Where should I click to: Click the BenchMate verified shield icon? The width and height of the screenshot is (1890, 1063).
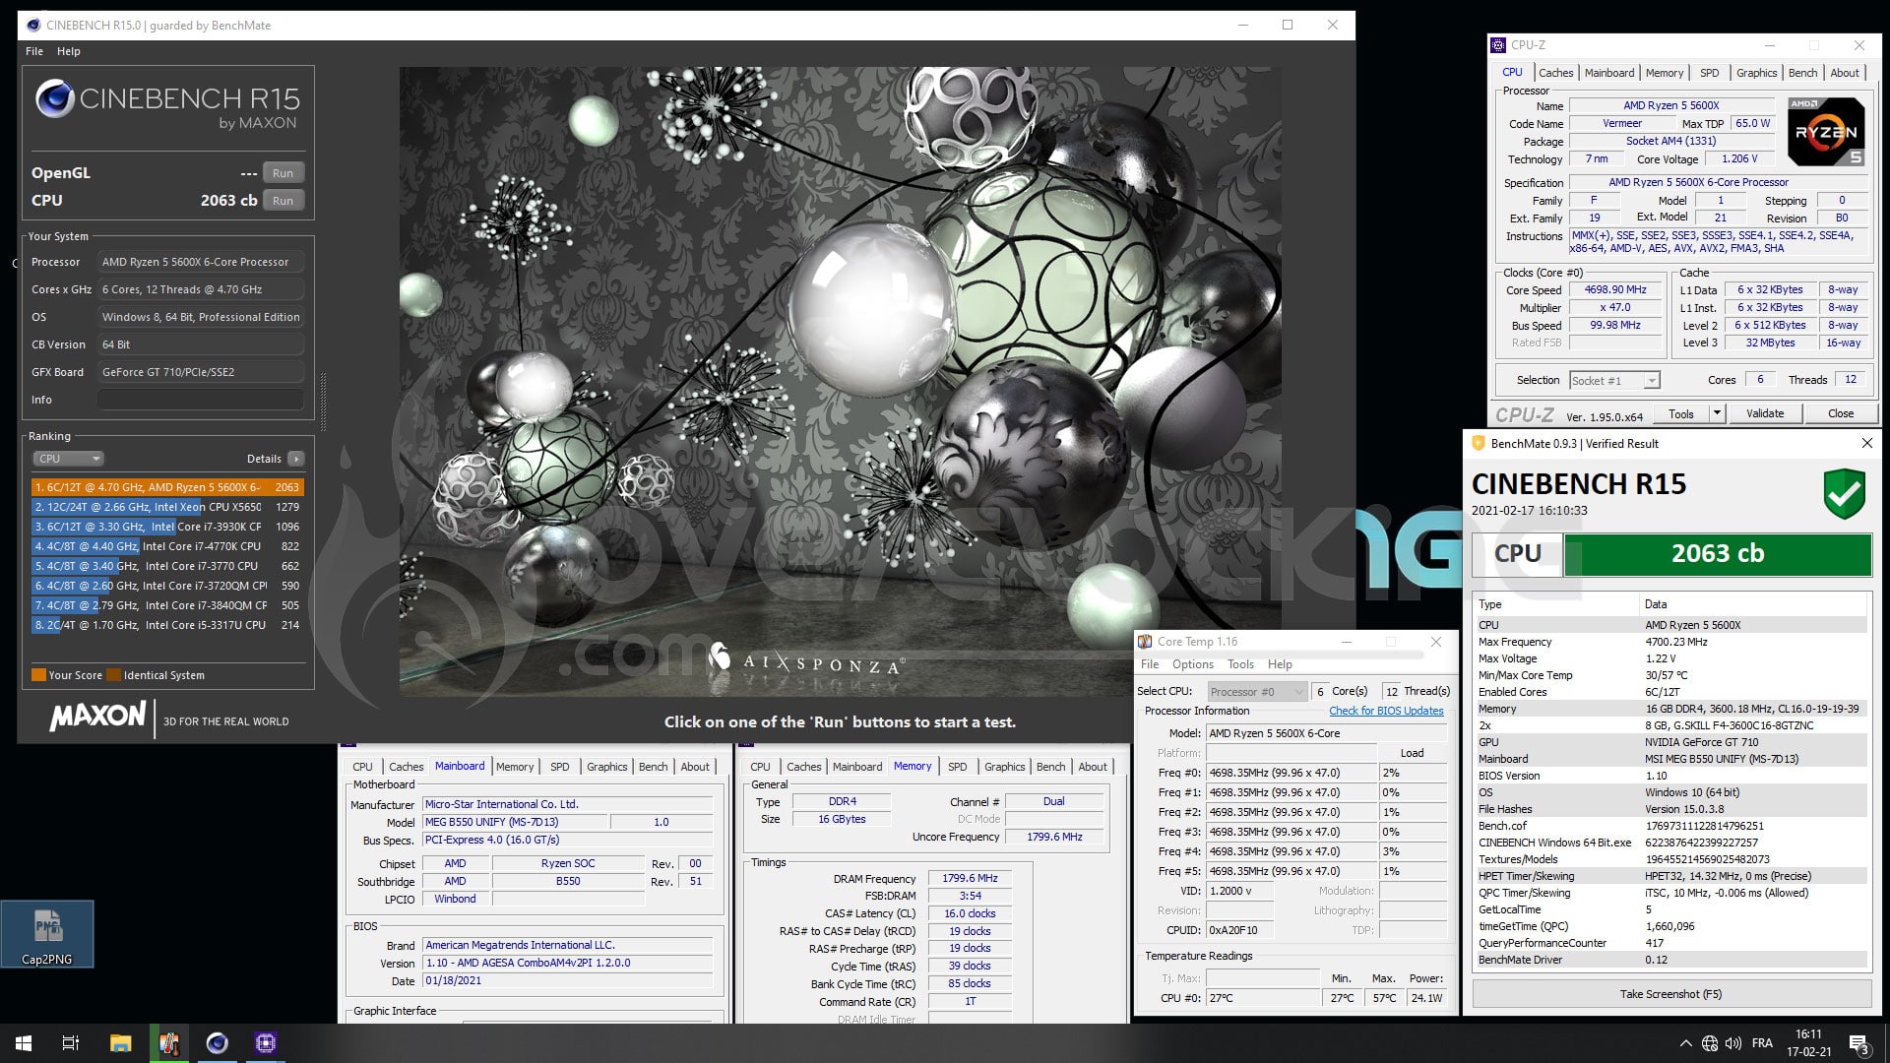(x=1844, y=494)
